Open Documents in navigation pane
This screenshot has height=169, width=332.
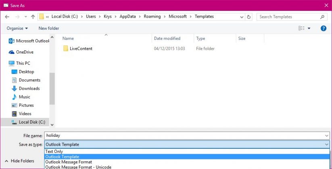click(26, 80)
